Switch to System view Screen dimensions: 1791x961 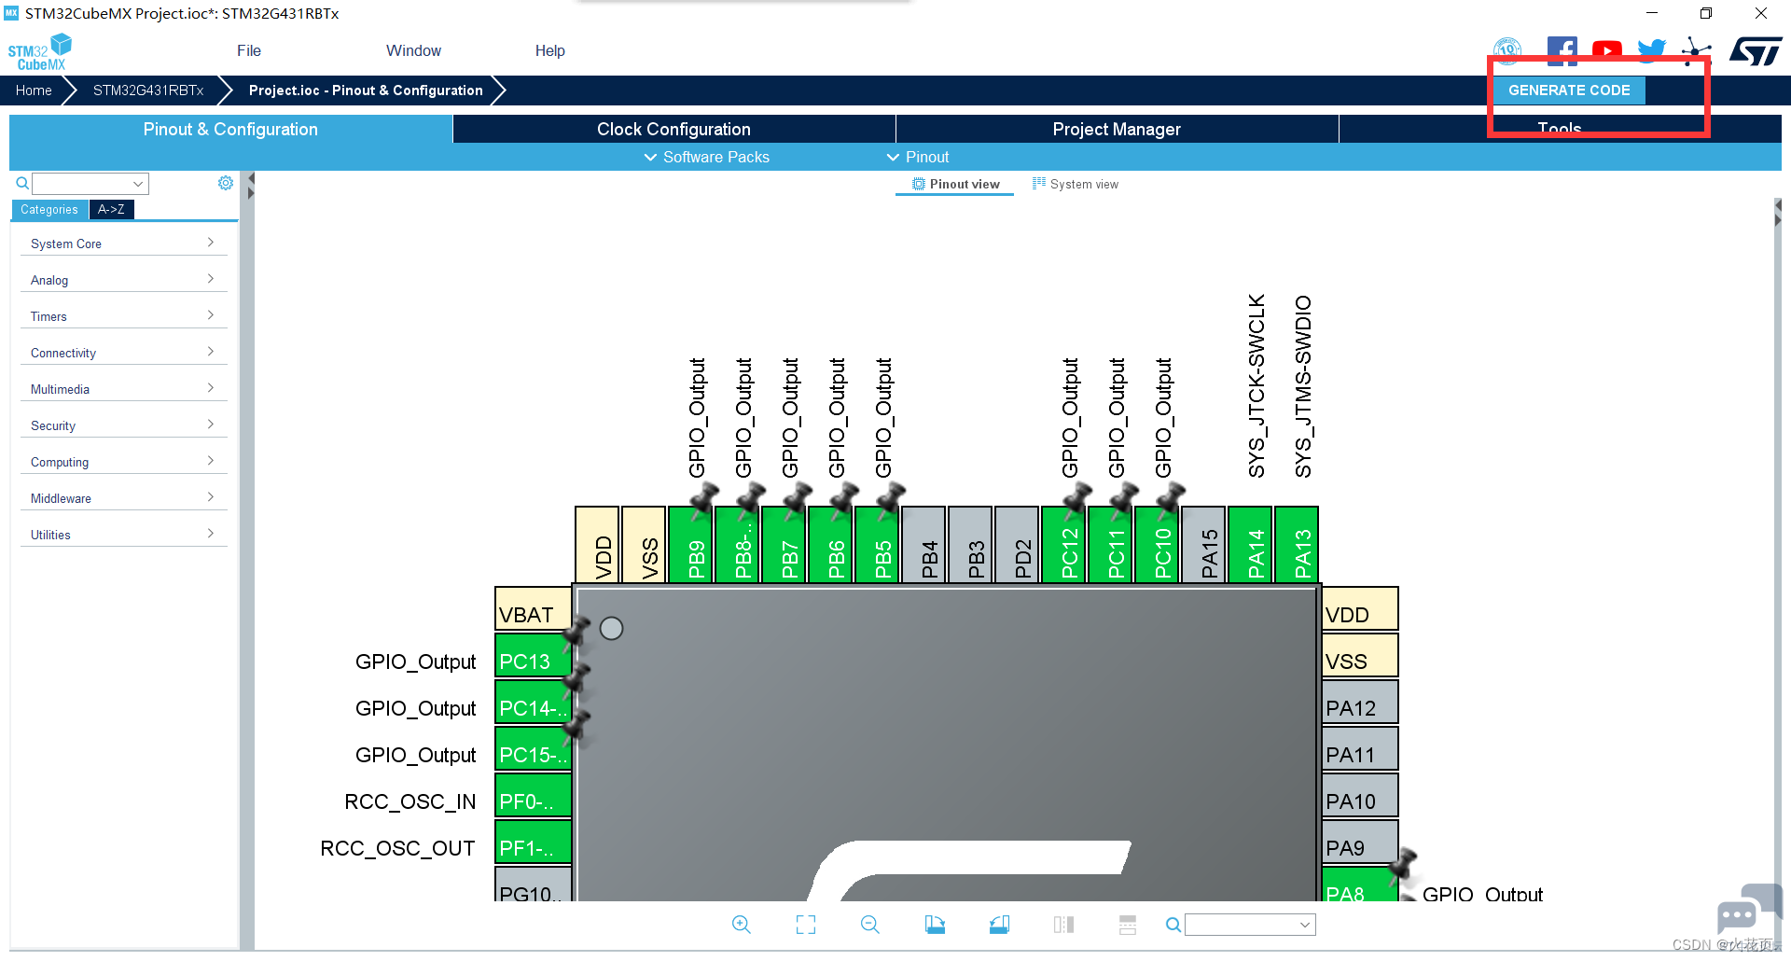tap(1076, 185)
